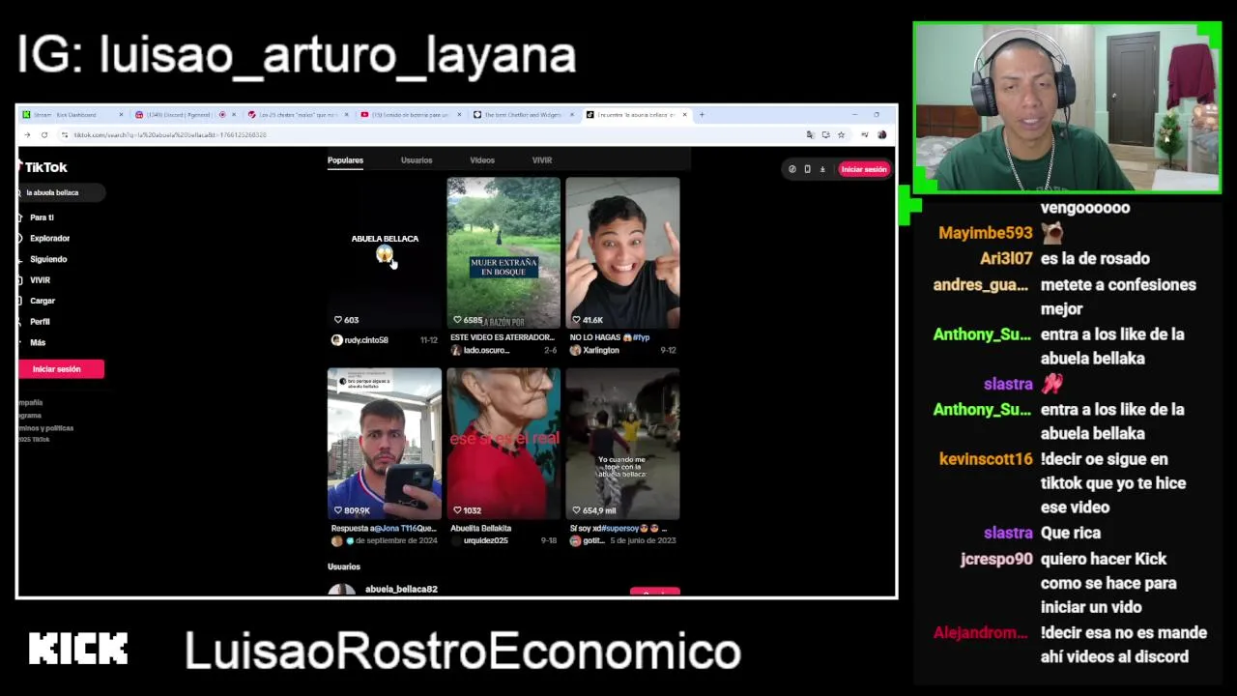Click jcrespo90 username in chat
The image size is (1237, 696).
pyautogui.click(x=996, y=559)
